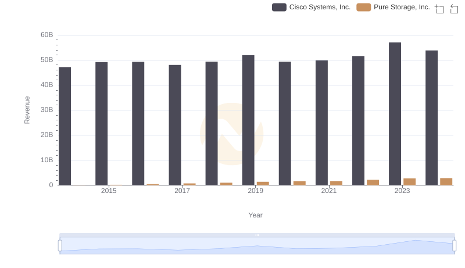Click the Pure Storage legend color swatch

point(364,7)
